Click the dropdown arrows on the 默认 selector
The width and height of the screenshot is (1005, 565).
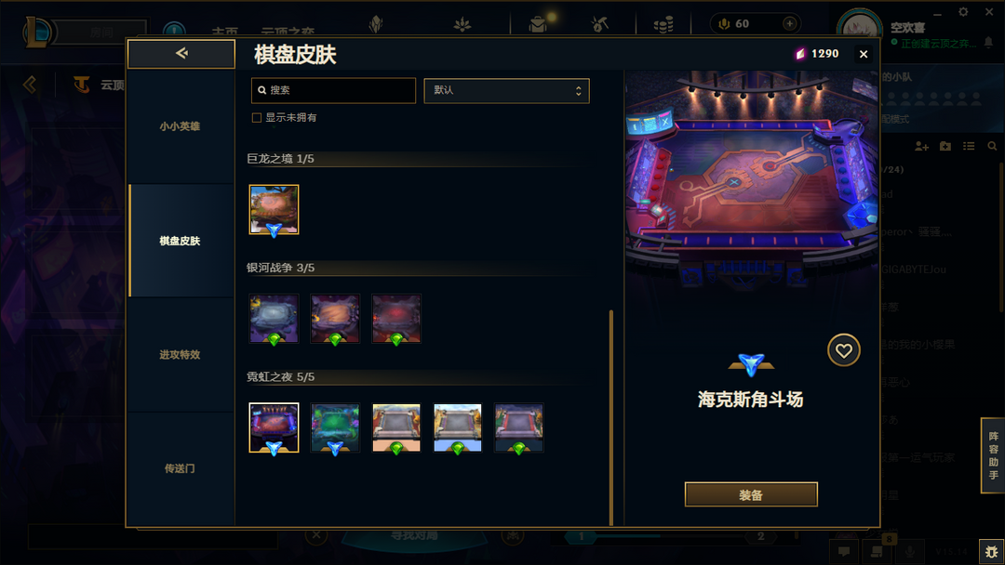pos(578,91)
